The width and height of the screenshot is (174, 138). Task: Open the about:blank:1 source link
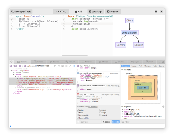click(x=114, y=73)
